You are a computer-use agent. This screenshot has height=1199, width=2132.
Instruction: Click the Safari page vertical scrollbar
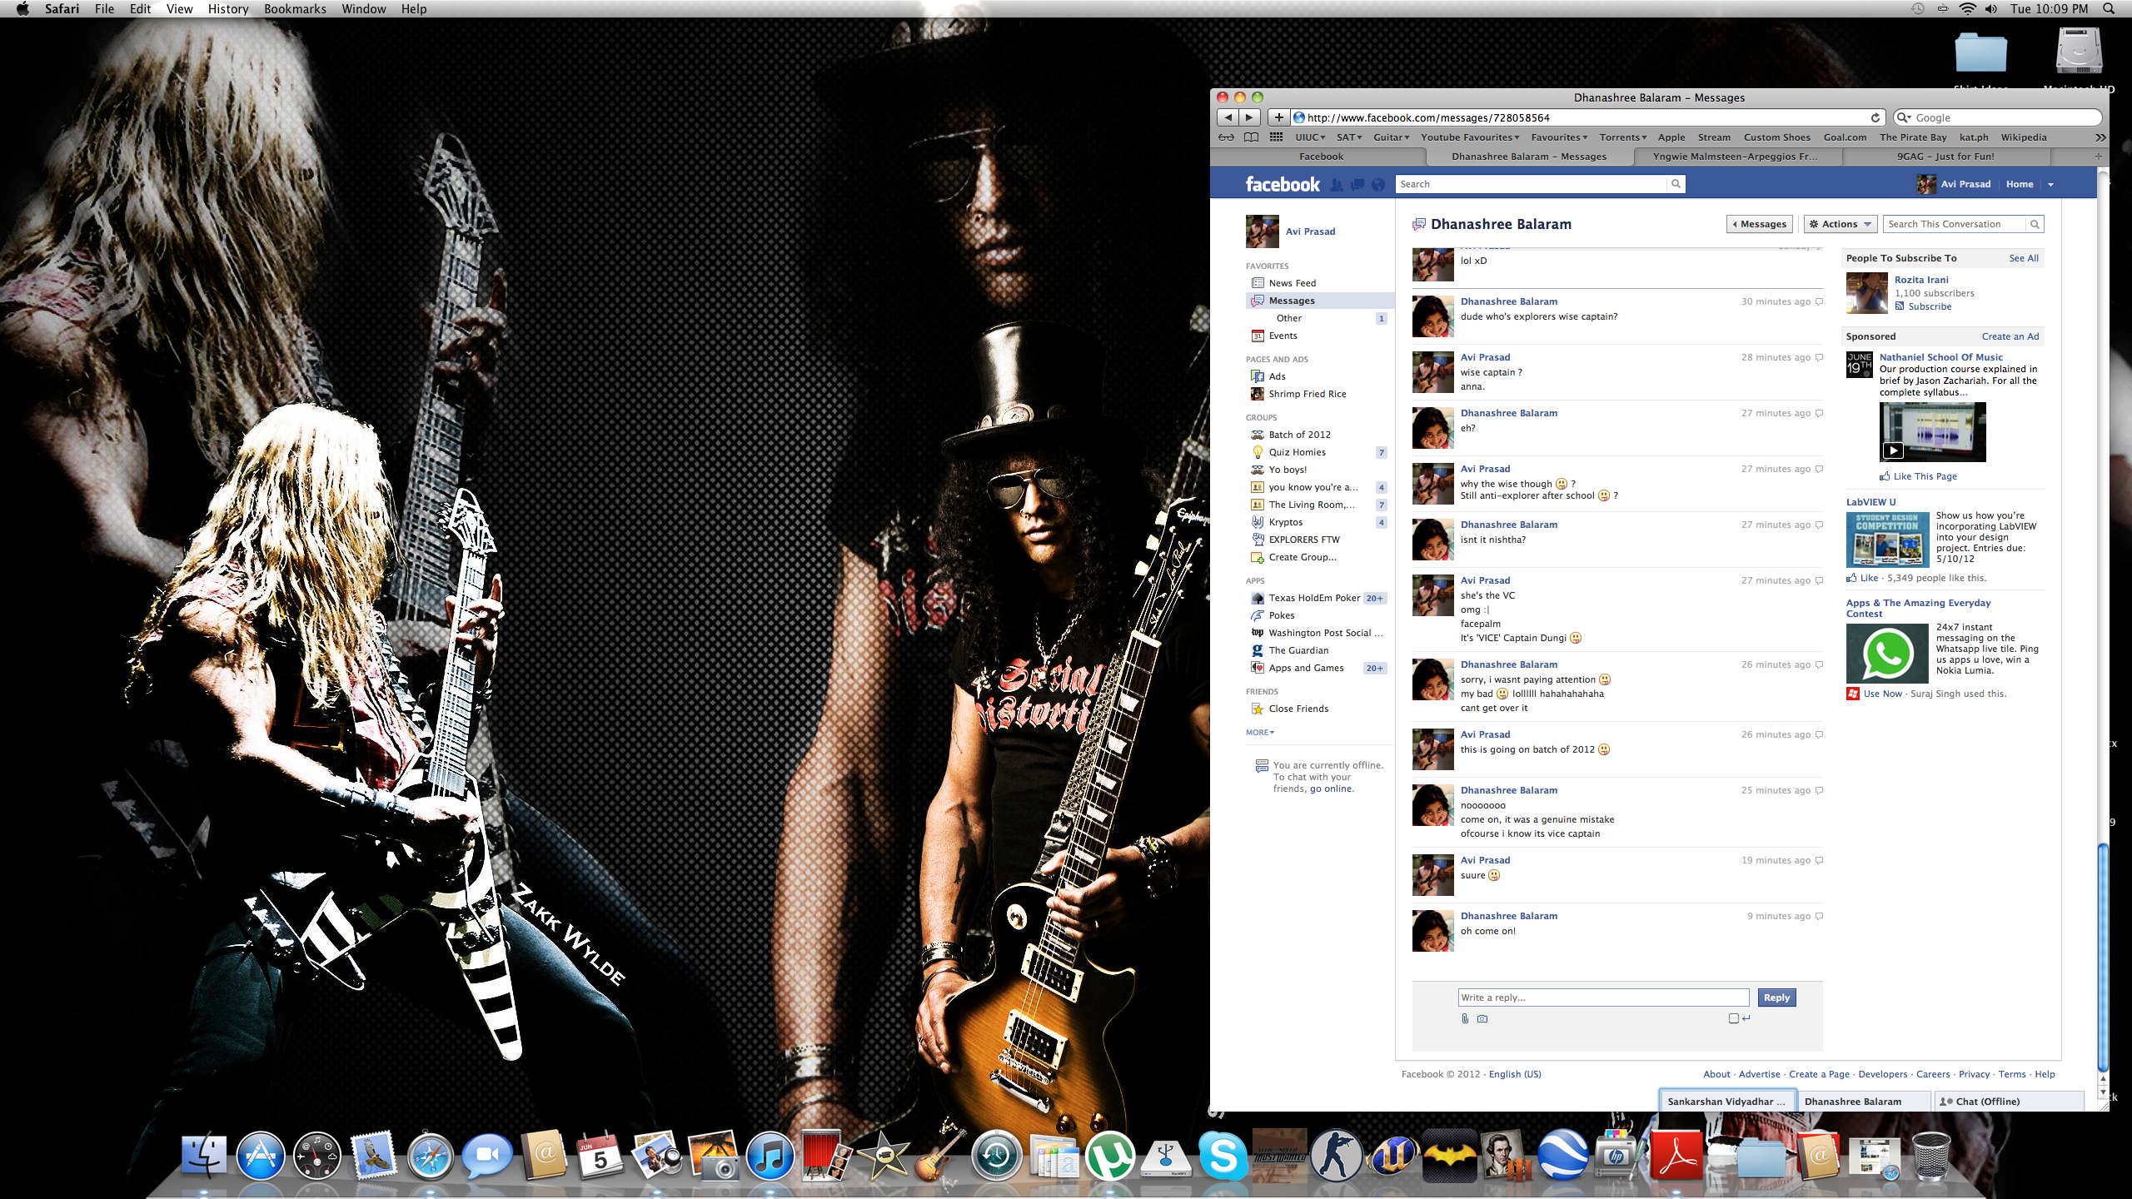tap(2103, 958)
